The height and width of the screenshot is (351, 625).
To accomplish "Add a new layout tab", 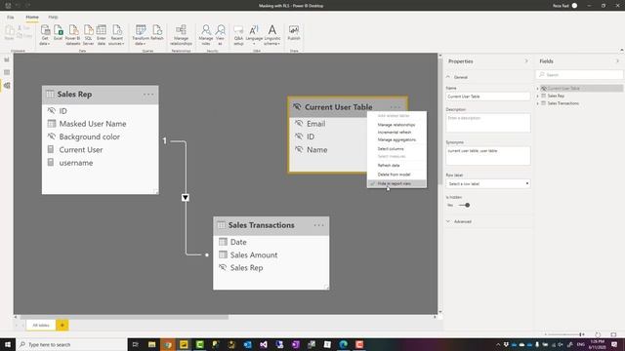I will click(x=62, y=325).
